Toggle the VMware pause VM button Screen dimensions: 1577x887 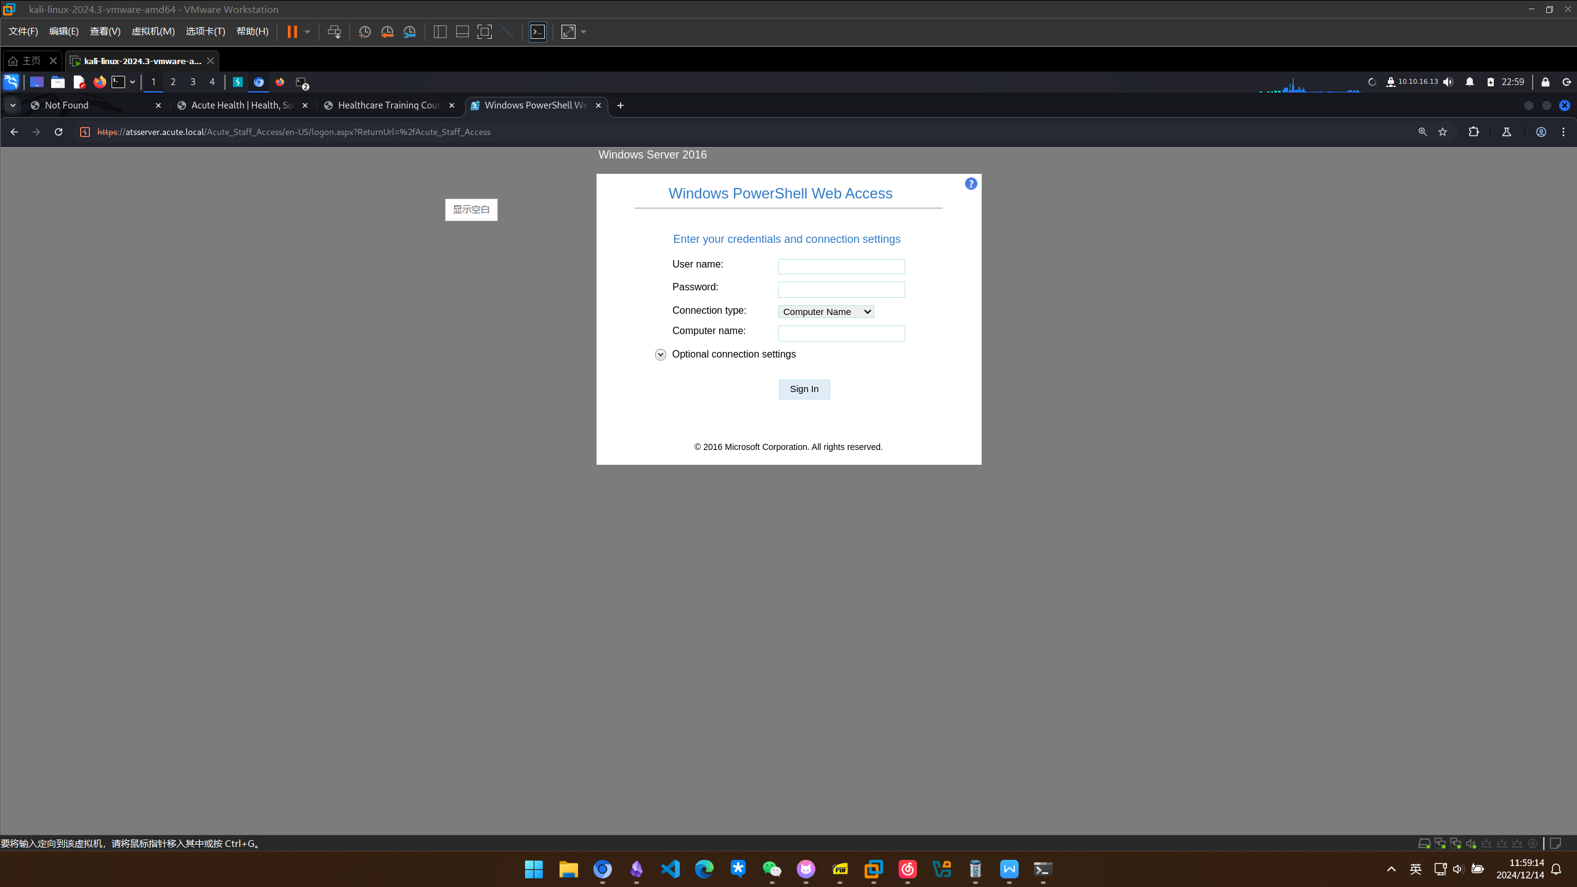292,32
